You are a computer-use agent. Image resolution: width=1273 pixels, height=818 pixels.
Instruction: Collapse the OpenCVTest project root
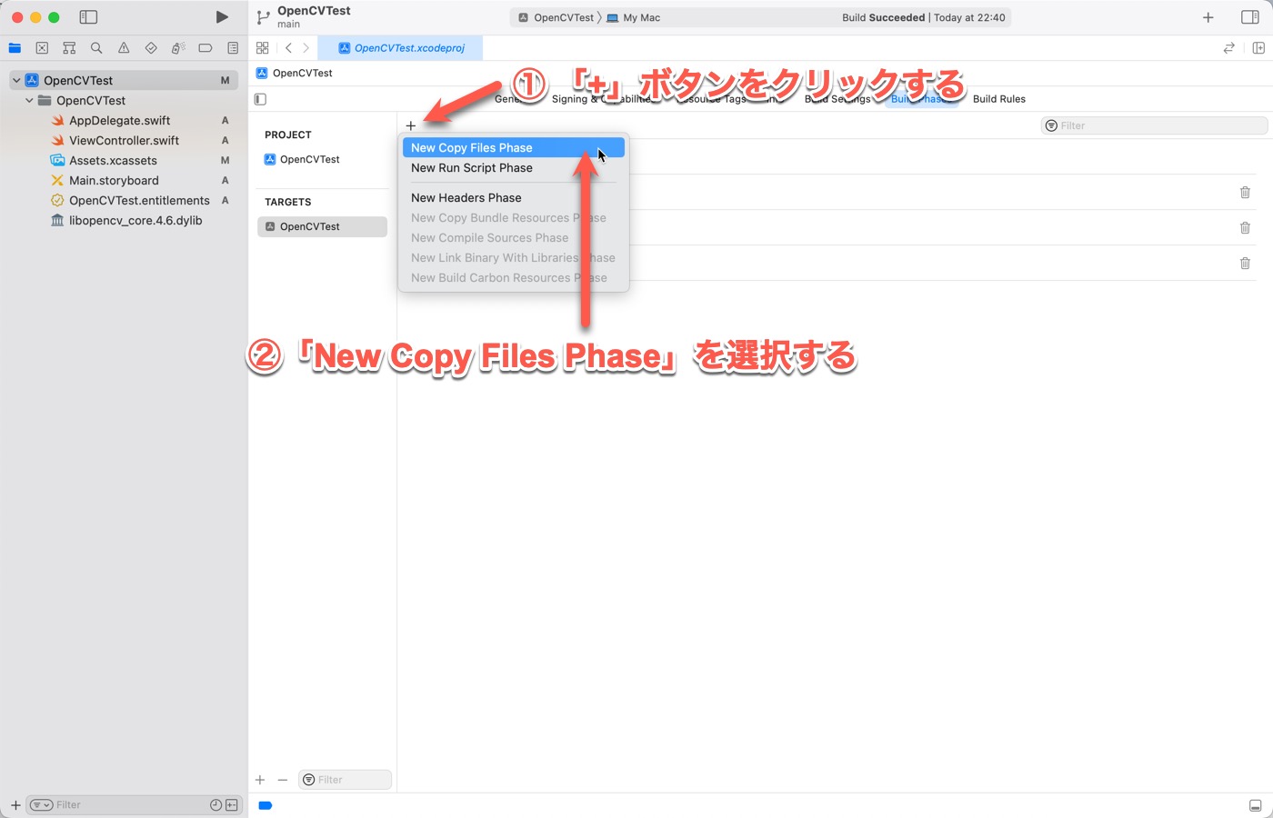click(x=16, y=80)
